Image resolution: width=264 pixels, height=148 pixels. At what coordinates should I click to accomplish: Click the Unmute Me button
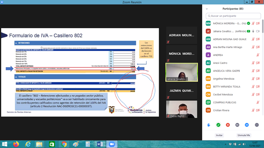(244, 135)
